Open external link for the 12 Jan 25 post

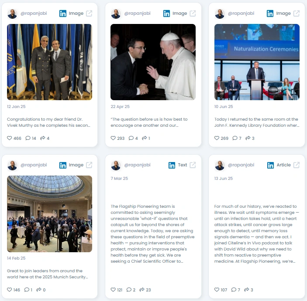pyautogui.click(x=89, y=13)
